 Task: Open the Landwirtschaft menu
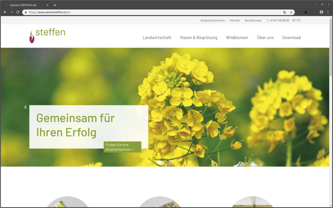[x=157, y=37]
